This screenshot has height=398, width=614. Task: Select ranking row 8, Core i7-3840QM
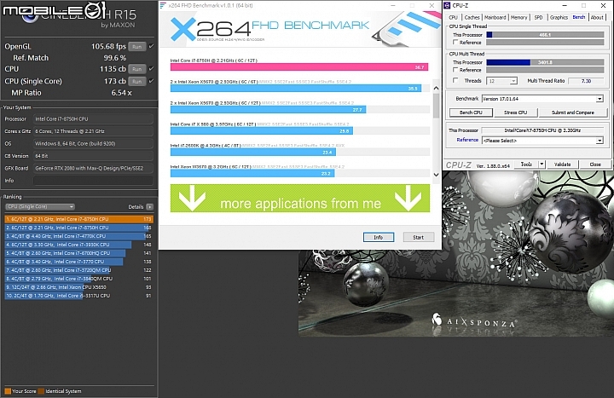click(x=78, y=279)
